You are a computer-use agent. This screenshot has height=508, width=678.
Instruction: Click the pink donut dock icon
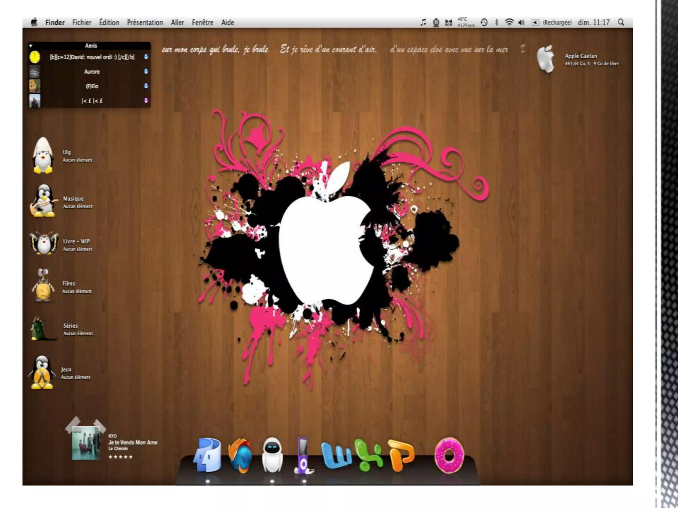pos(449,455)
